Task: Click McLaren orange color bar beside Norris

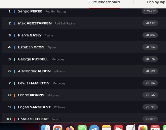Action: click(14, 95)
